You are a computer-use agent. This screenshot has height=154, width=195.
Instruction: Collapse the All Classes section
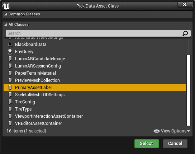coord(5,25)
